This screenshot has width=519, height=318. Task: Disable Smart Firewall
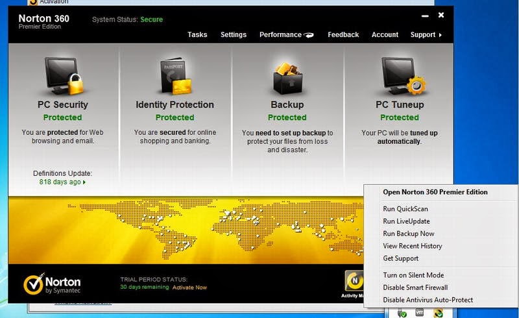pos(415,287)
